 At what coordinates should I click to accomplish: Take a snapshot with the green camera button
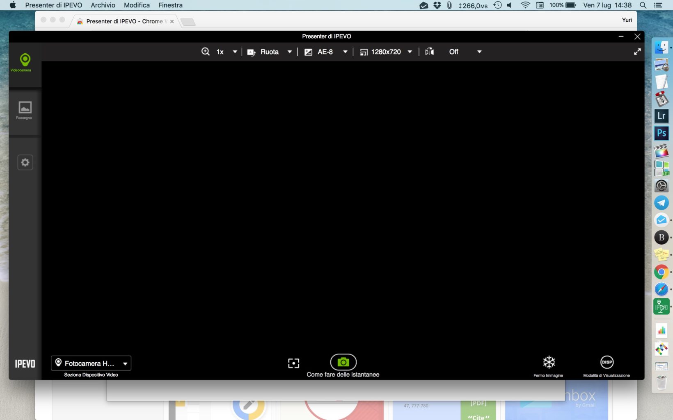point(343,362)
